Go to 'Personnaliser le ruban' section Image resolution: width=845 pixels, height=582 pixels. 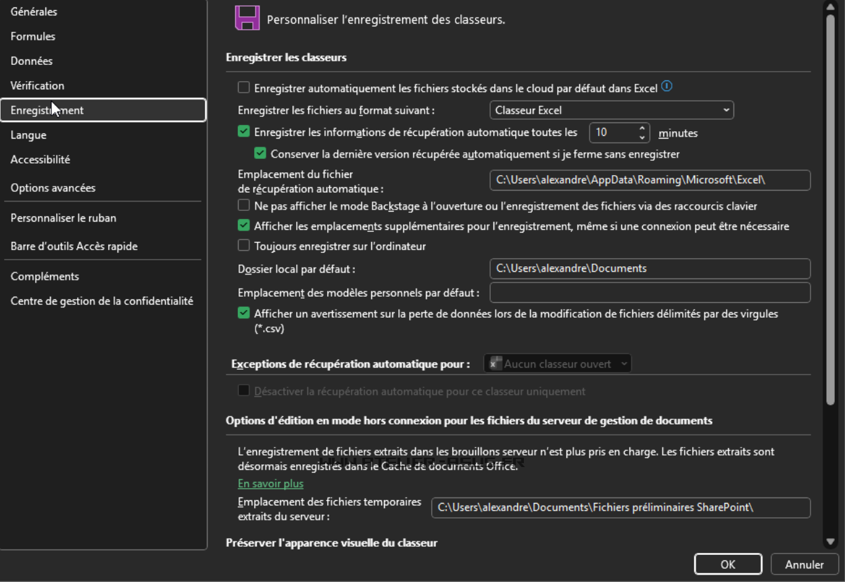(64, 218)
